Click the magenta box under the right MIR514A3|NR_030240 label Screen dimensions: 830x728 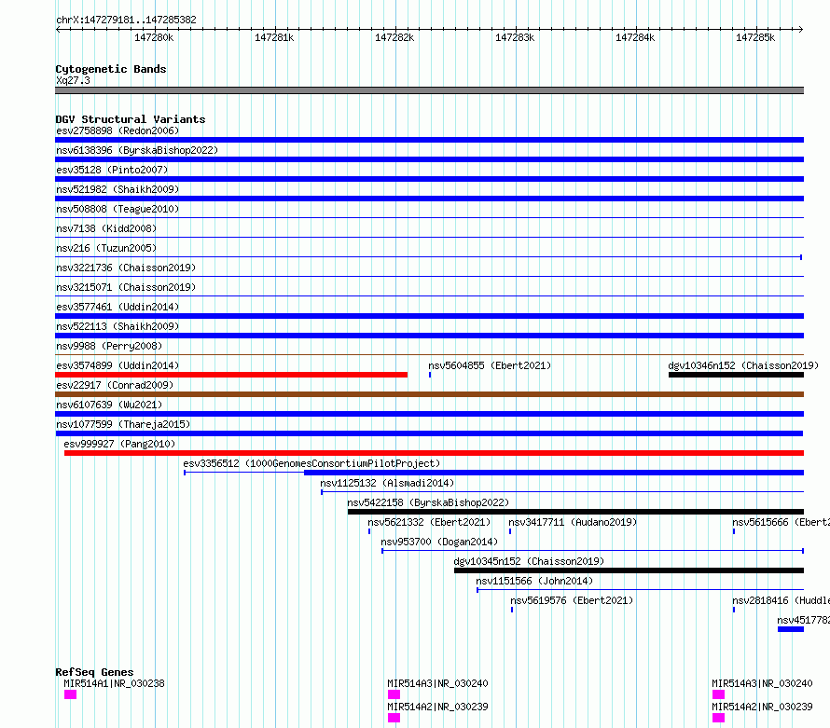point(718,694)
